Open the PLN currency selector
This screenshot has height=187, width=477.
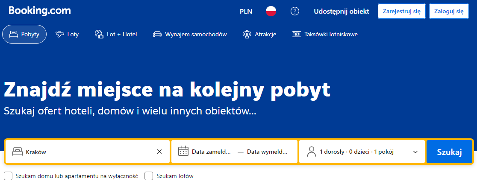[246, 12]
